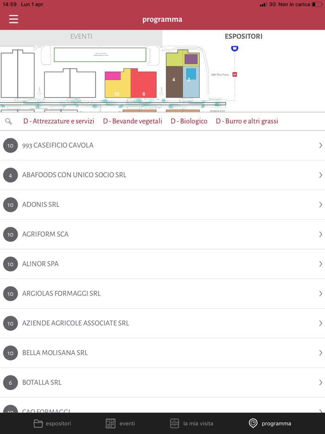This screenshot has width=325, height=434.
Task: Select yellow pavilion 10 on the map
Action: click(x=117, y=89)
